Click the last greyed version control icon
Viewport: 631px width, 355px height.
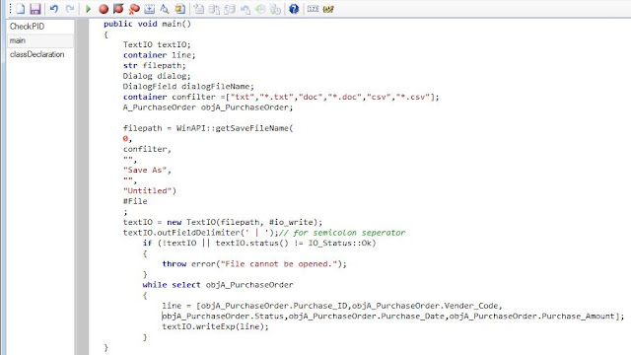(276, 9)
